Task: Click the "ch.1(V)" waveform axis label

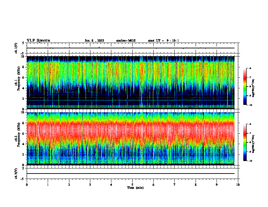Action: click(16, 48)
